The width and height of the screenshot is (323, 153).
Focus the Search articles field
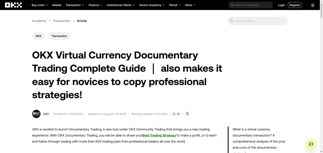(x=258, y=21)
